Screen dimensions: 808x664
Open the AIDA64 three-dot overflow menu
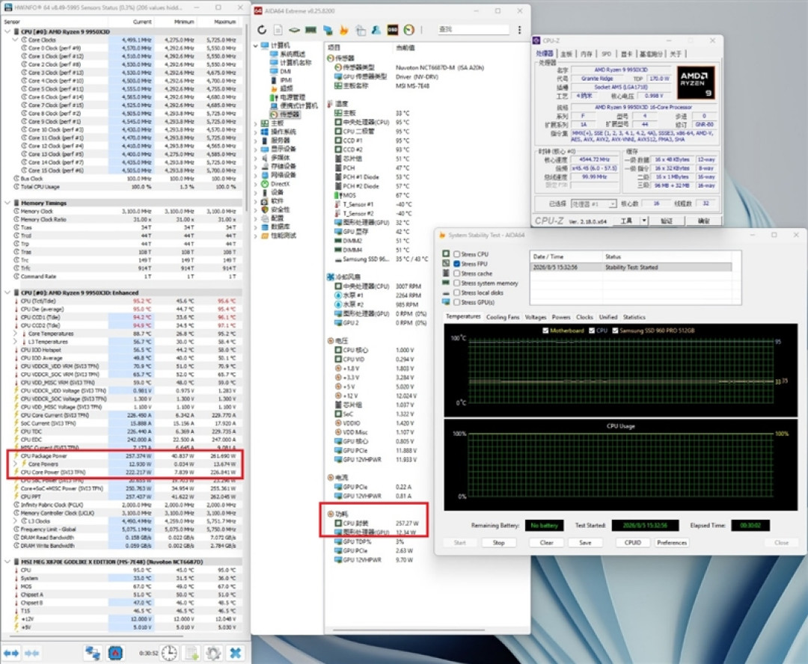click(x=519, y=30)
